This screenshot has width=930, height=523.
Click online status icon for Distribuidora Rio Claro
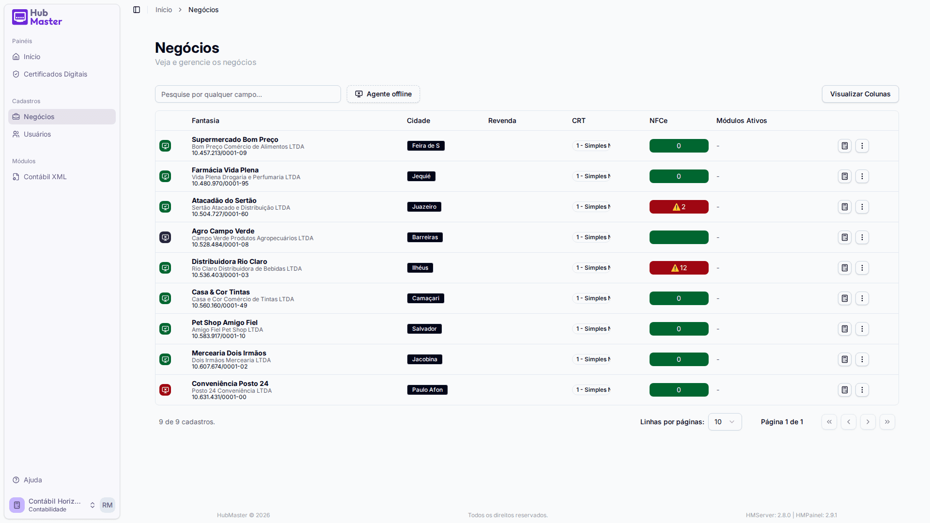click(165, 268)
